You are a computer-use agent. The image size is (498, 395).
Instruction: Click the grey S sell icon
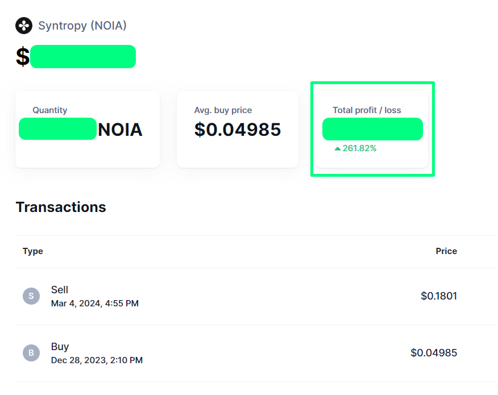[31, 296]
